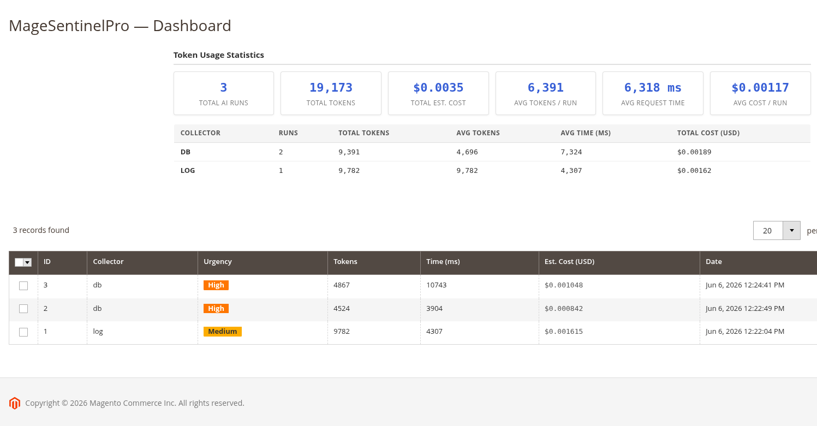Click the Total Est. Cost card
Viewport: 817px width, 426px height.
[438, 93]
